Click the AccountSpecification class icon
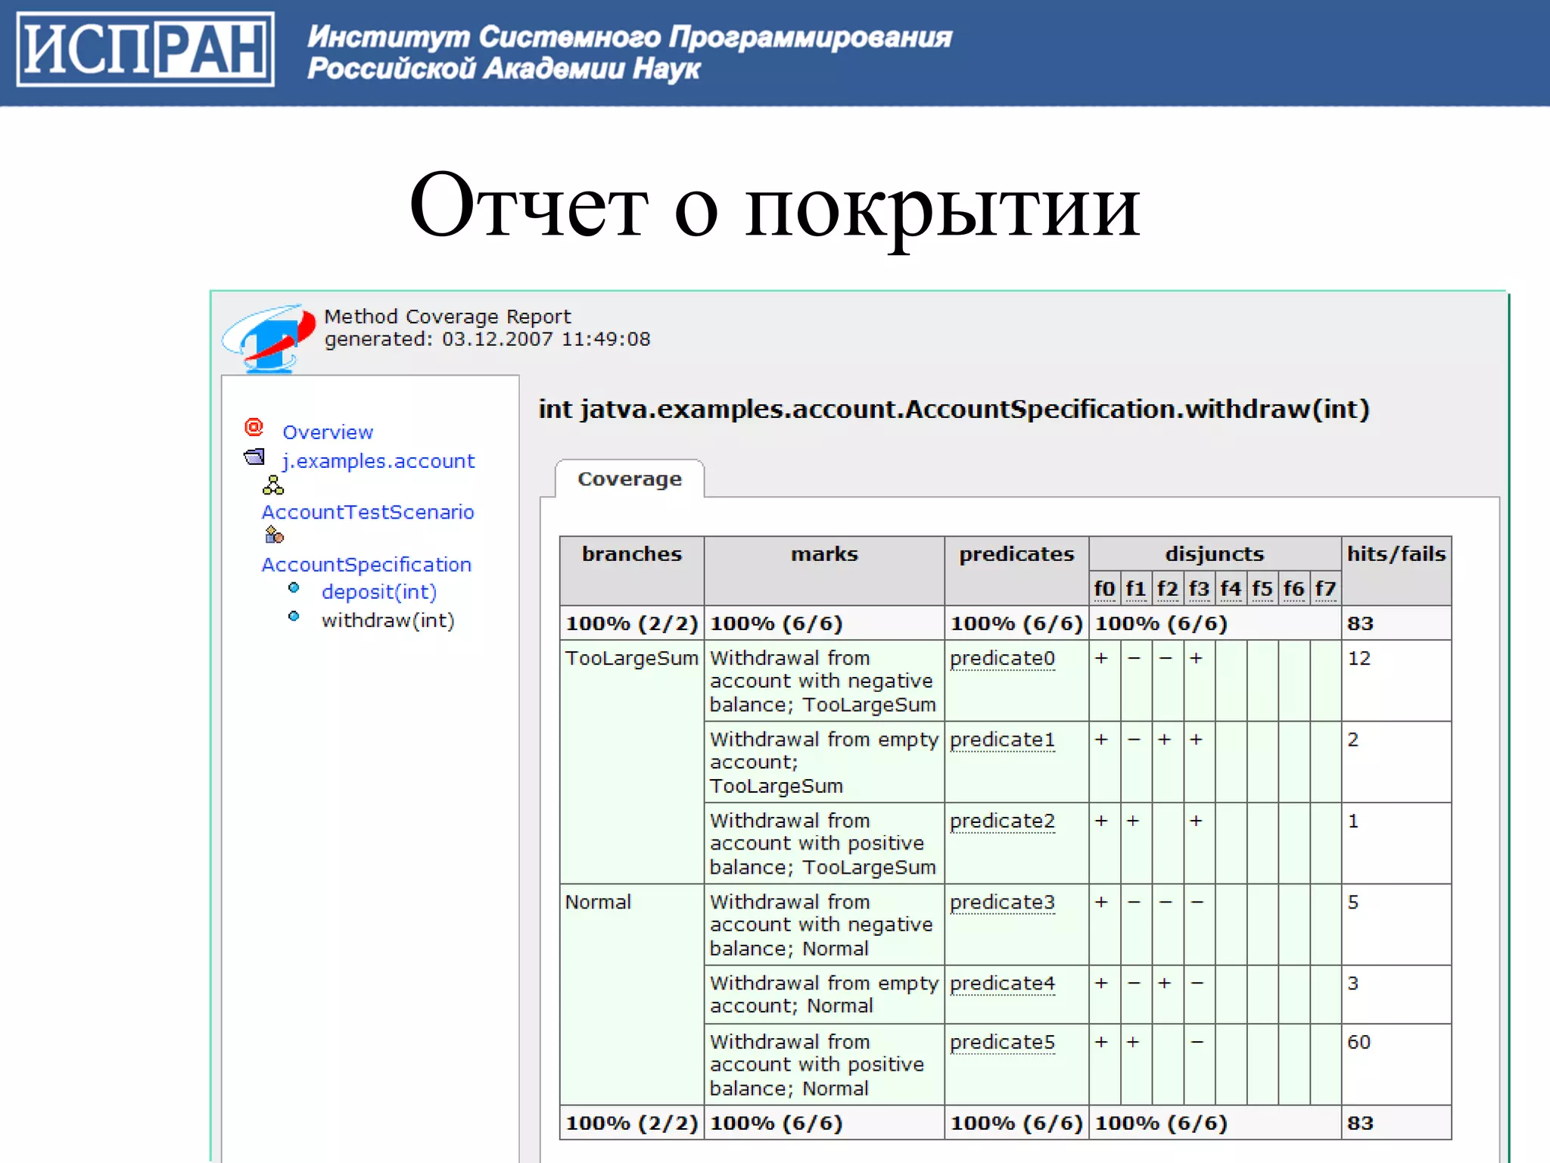The image size is (1550, 1163). pyautogui.click(x=274, y=536)
